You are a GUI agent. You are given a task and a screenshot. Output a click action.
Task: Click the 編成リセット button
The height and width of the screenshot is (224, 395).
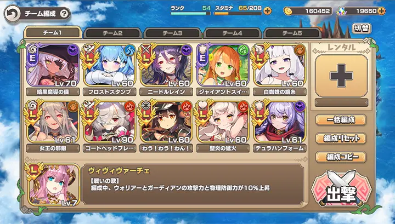pos(341,138)
